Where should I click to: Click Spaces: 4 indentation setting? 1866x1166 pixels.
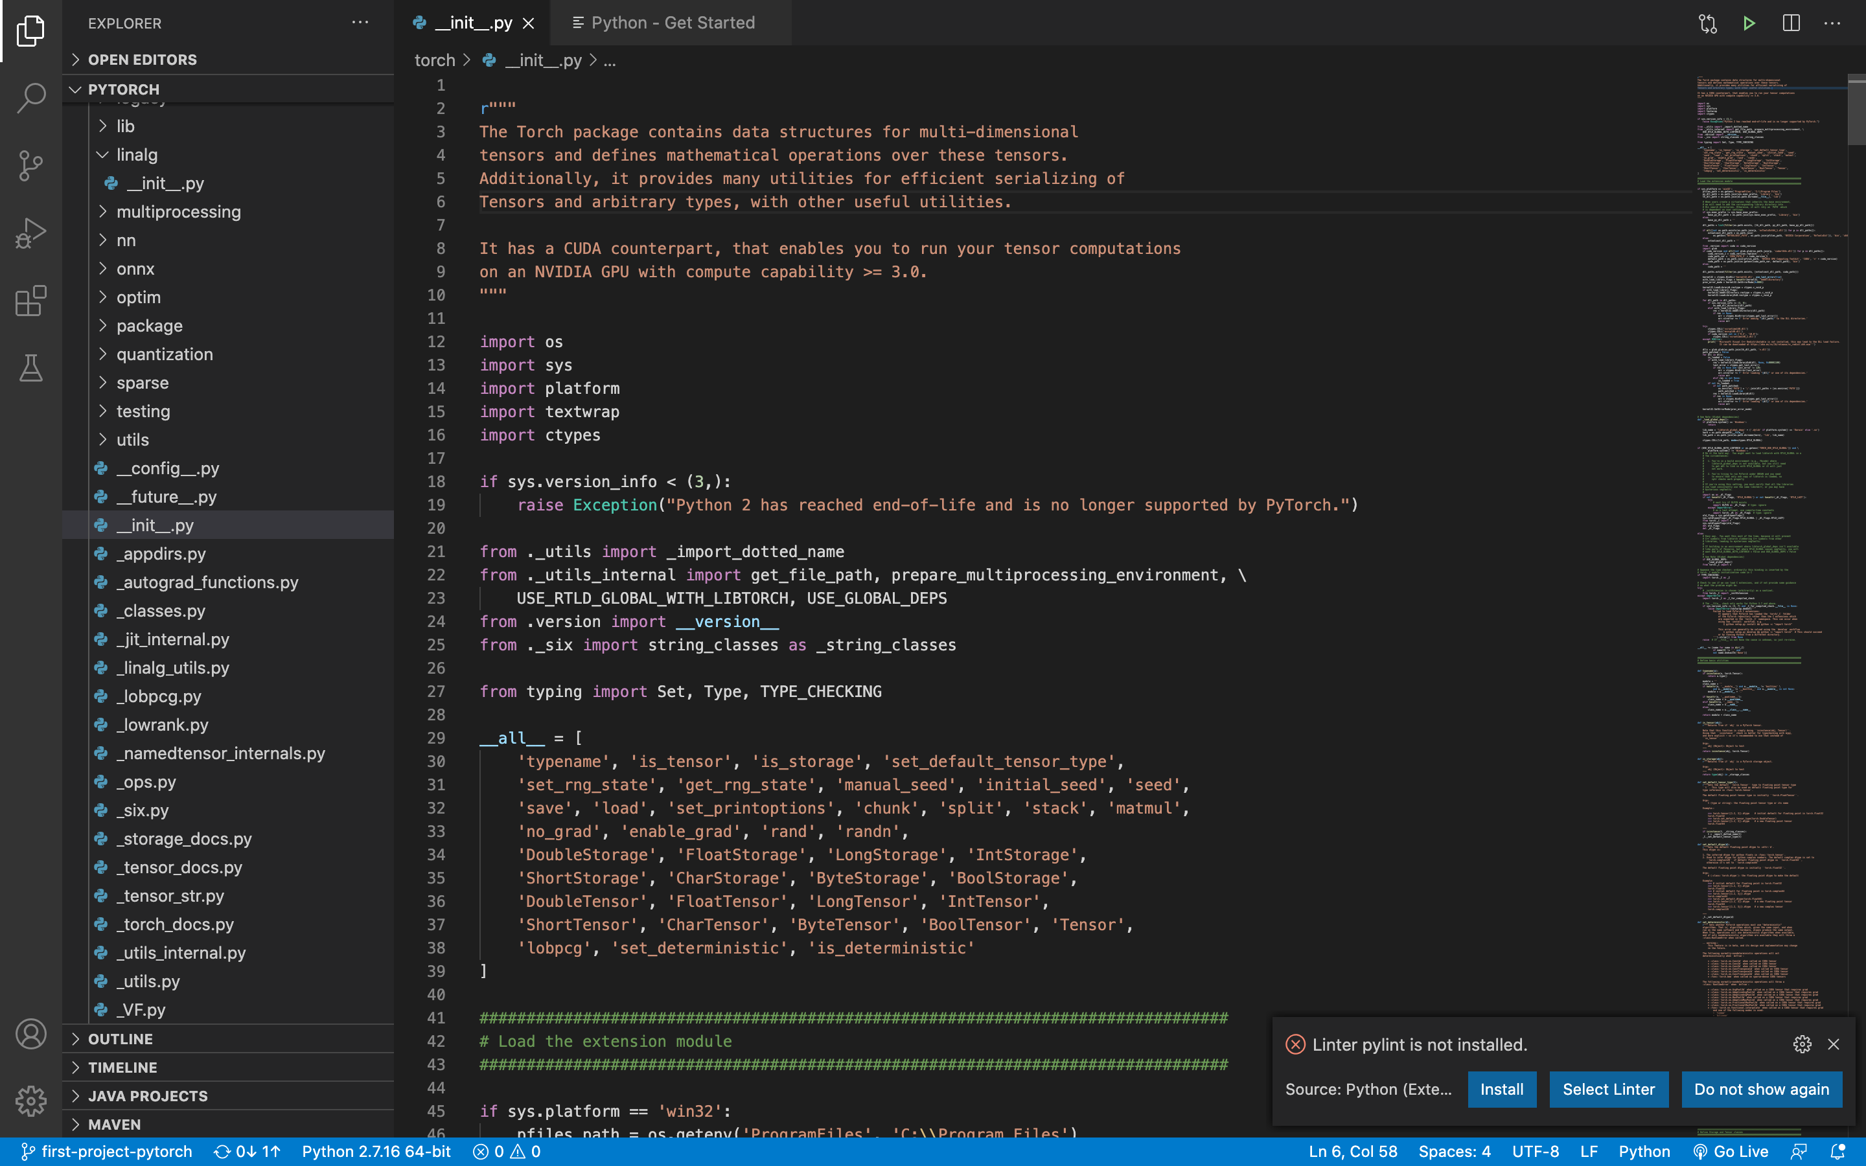(1454, 1151)
